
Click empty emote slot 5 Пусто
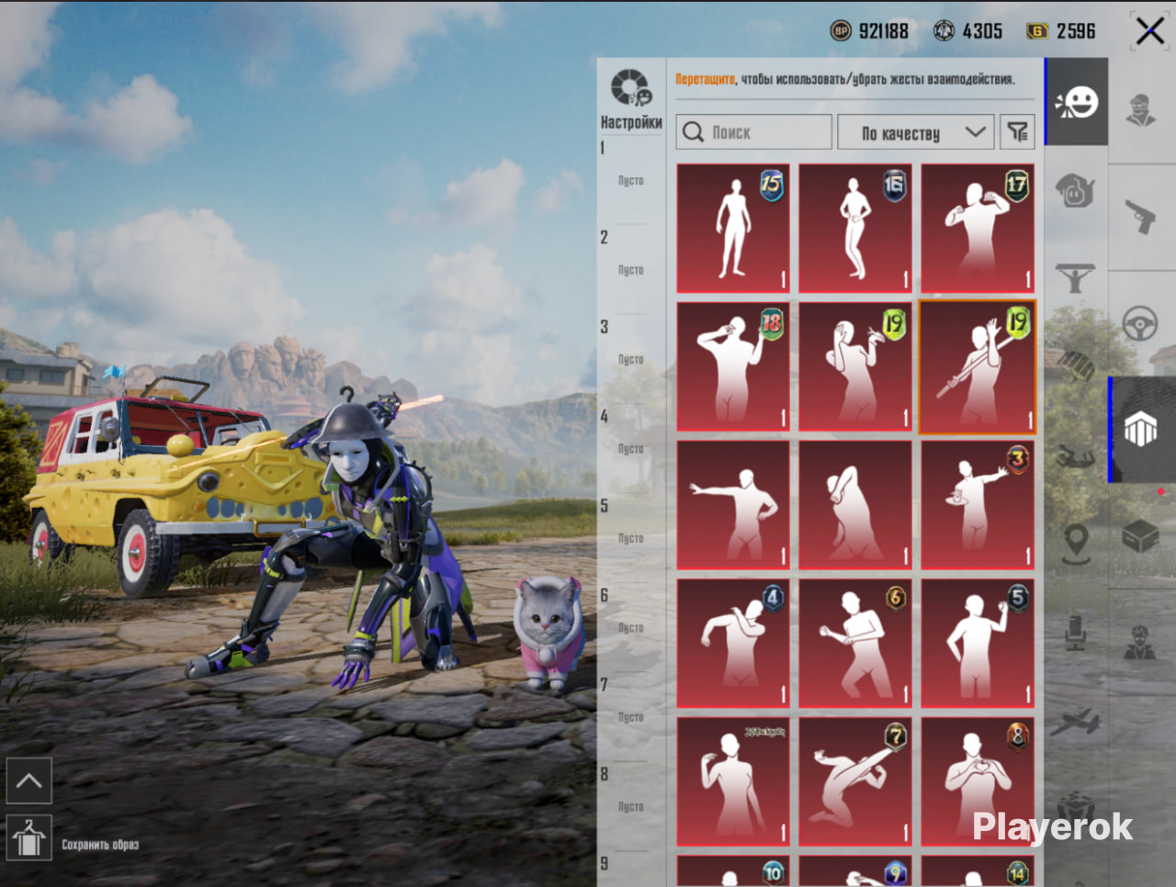click(631, 538)
